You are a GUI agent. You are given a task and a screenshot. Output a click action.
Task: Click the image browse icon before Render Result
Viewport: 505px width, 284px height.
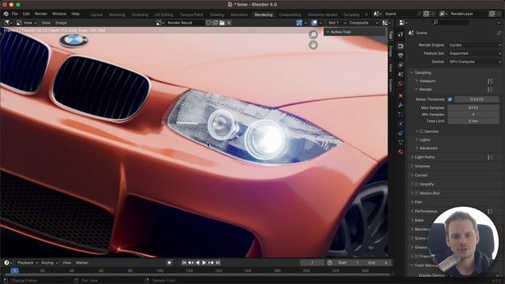[159, 23]
